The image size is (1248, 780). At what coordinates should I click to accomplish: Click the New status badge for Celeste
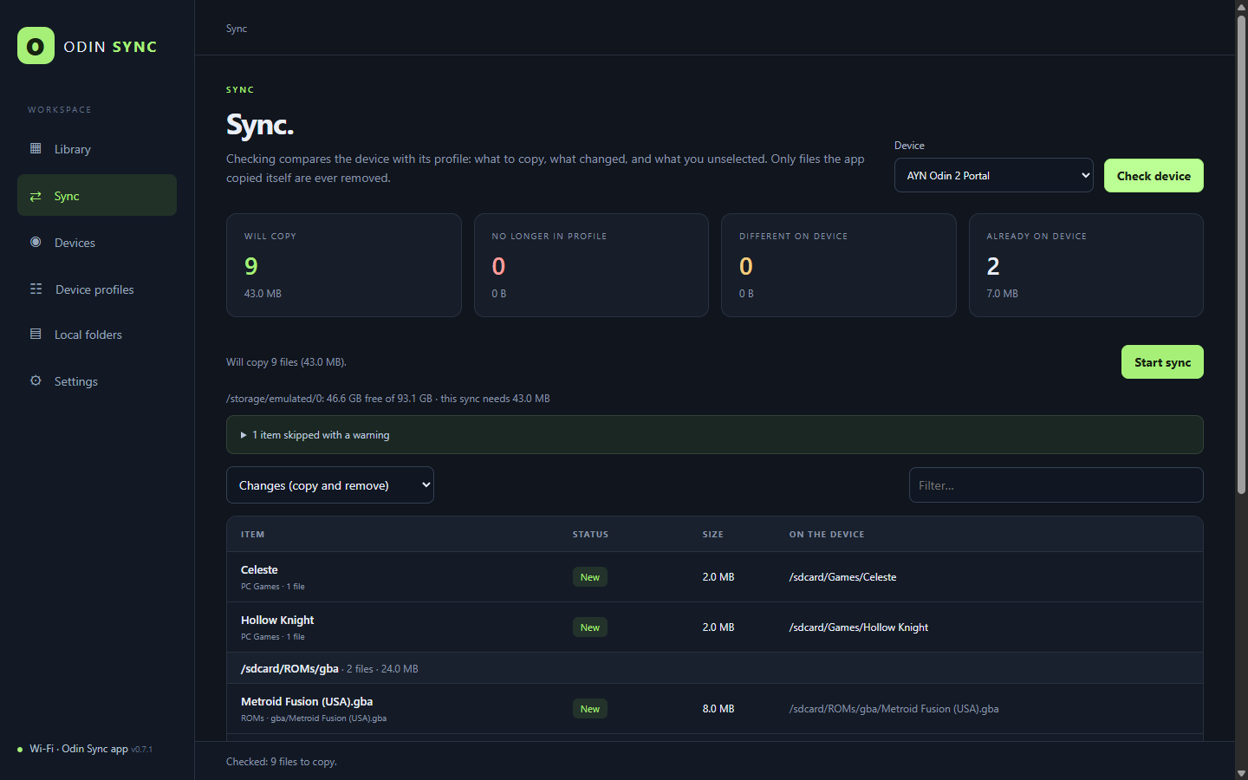[590, 577]
